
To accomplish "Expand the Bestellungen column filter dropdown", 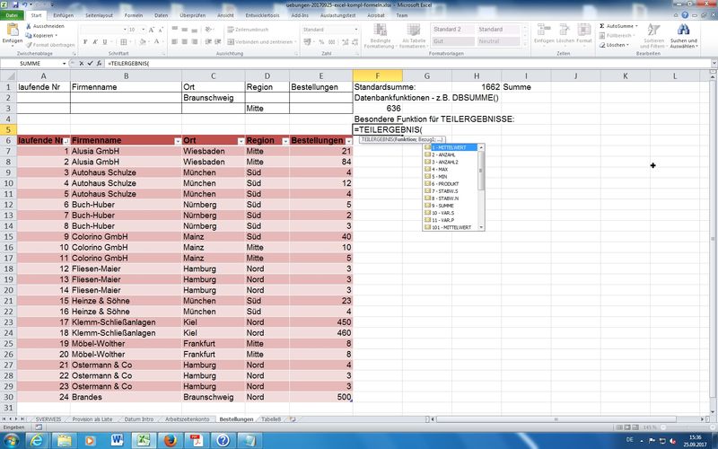I will tap(347, 142).
